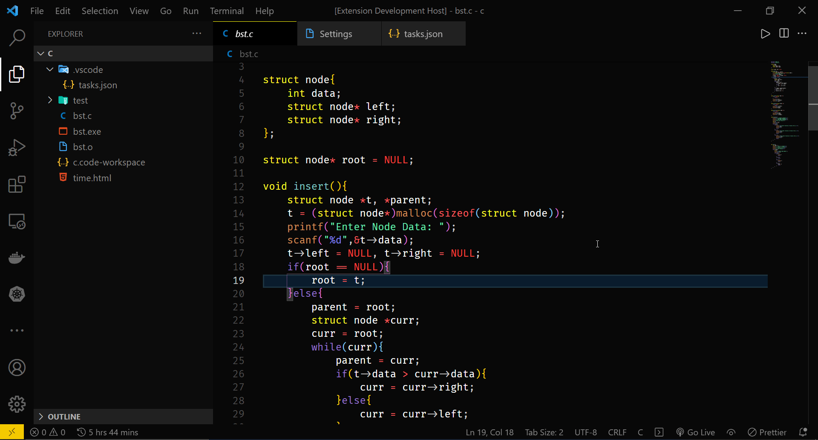Toggle the notifications bell in the status bar

pyautogui.click(x=804, y=432)
